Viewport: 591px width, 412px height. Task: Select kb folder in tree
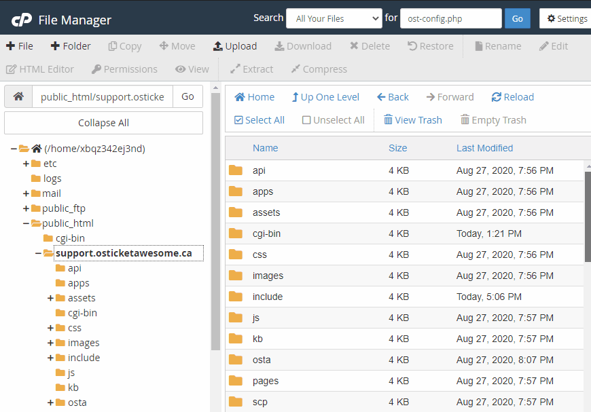(73, 388)
